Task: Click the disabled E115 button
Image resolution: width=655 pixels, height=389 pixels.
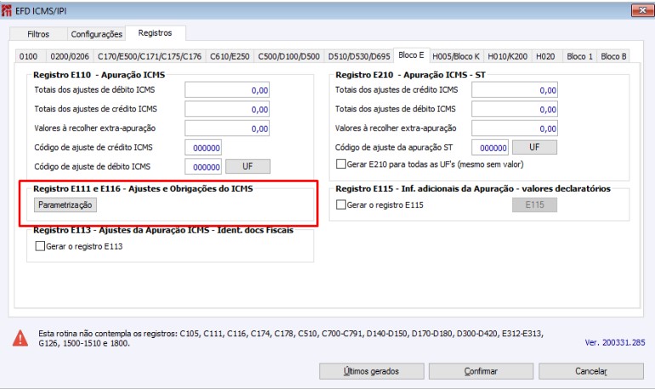Action: [535, 205]
